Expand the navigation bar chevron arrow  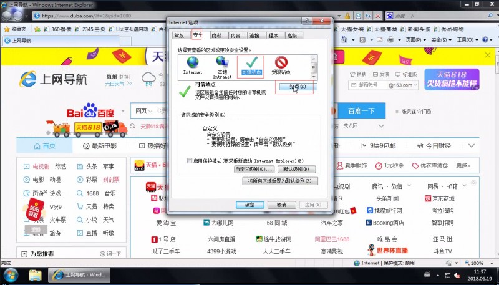click(472, 146)
